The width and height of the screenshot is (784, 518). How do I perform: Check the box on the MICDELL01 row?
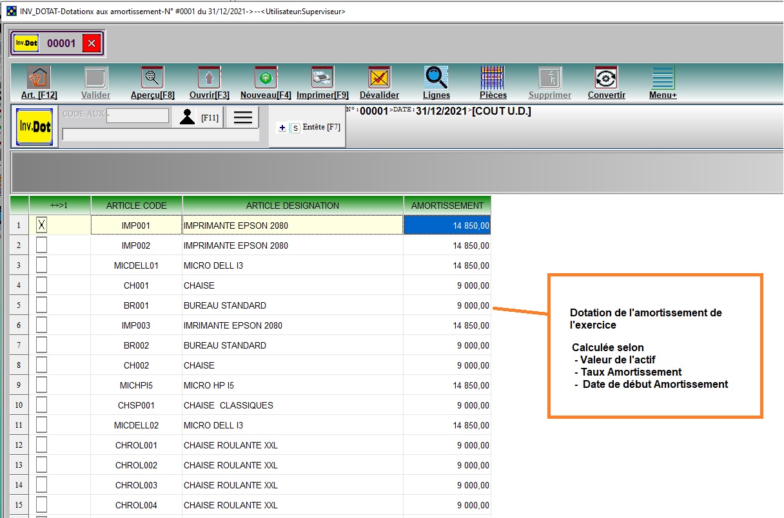click(41, 265)
